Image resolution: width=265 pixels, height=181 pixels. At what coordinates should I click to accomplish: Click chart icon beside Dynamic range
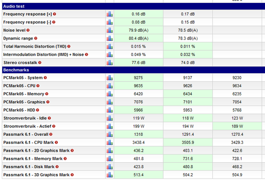(109, 39)
